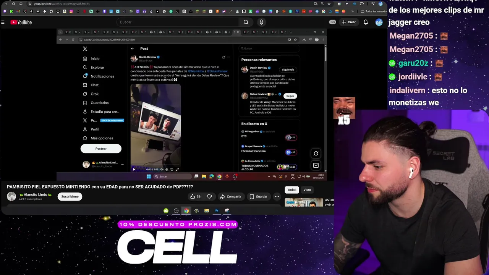The image size is (489, 275).
Task: Save the video with Guardar
Action: pos(258,196)
